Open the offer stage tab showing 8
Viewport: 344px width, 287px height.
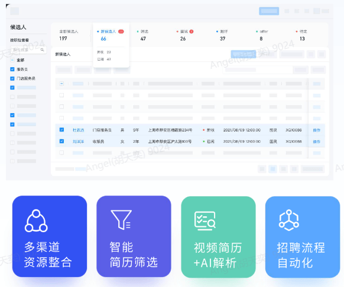point(262,35)
